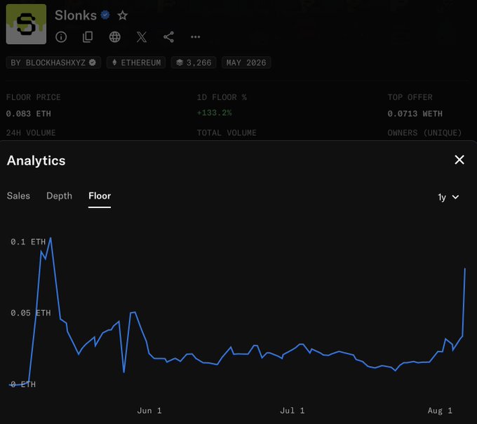Click the chart's highest peak near 0.1 ETH
Screen dimensions: 477x424
[x=51, y=238]
